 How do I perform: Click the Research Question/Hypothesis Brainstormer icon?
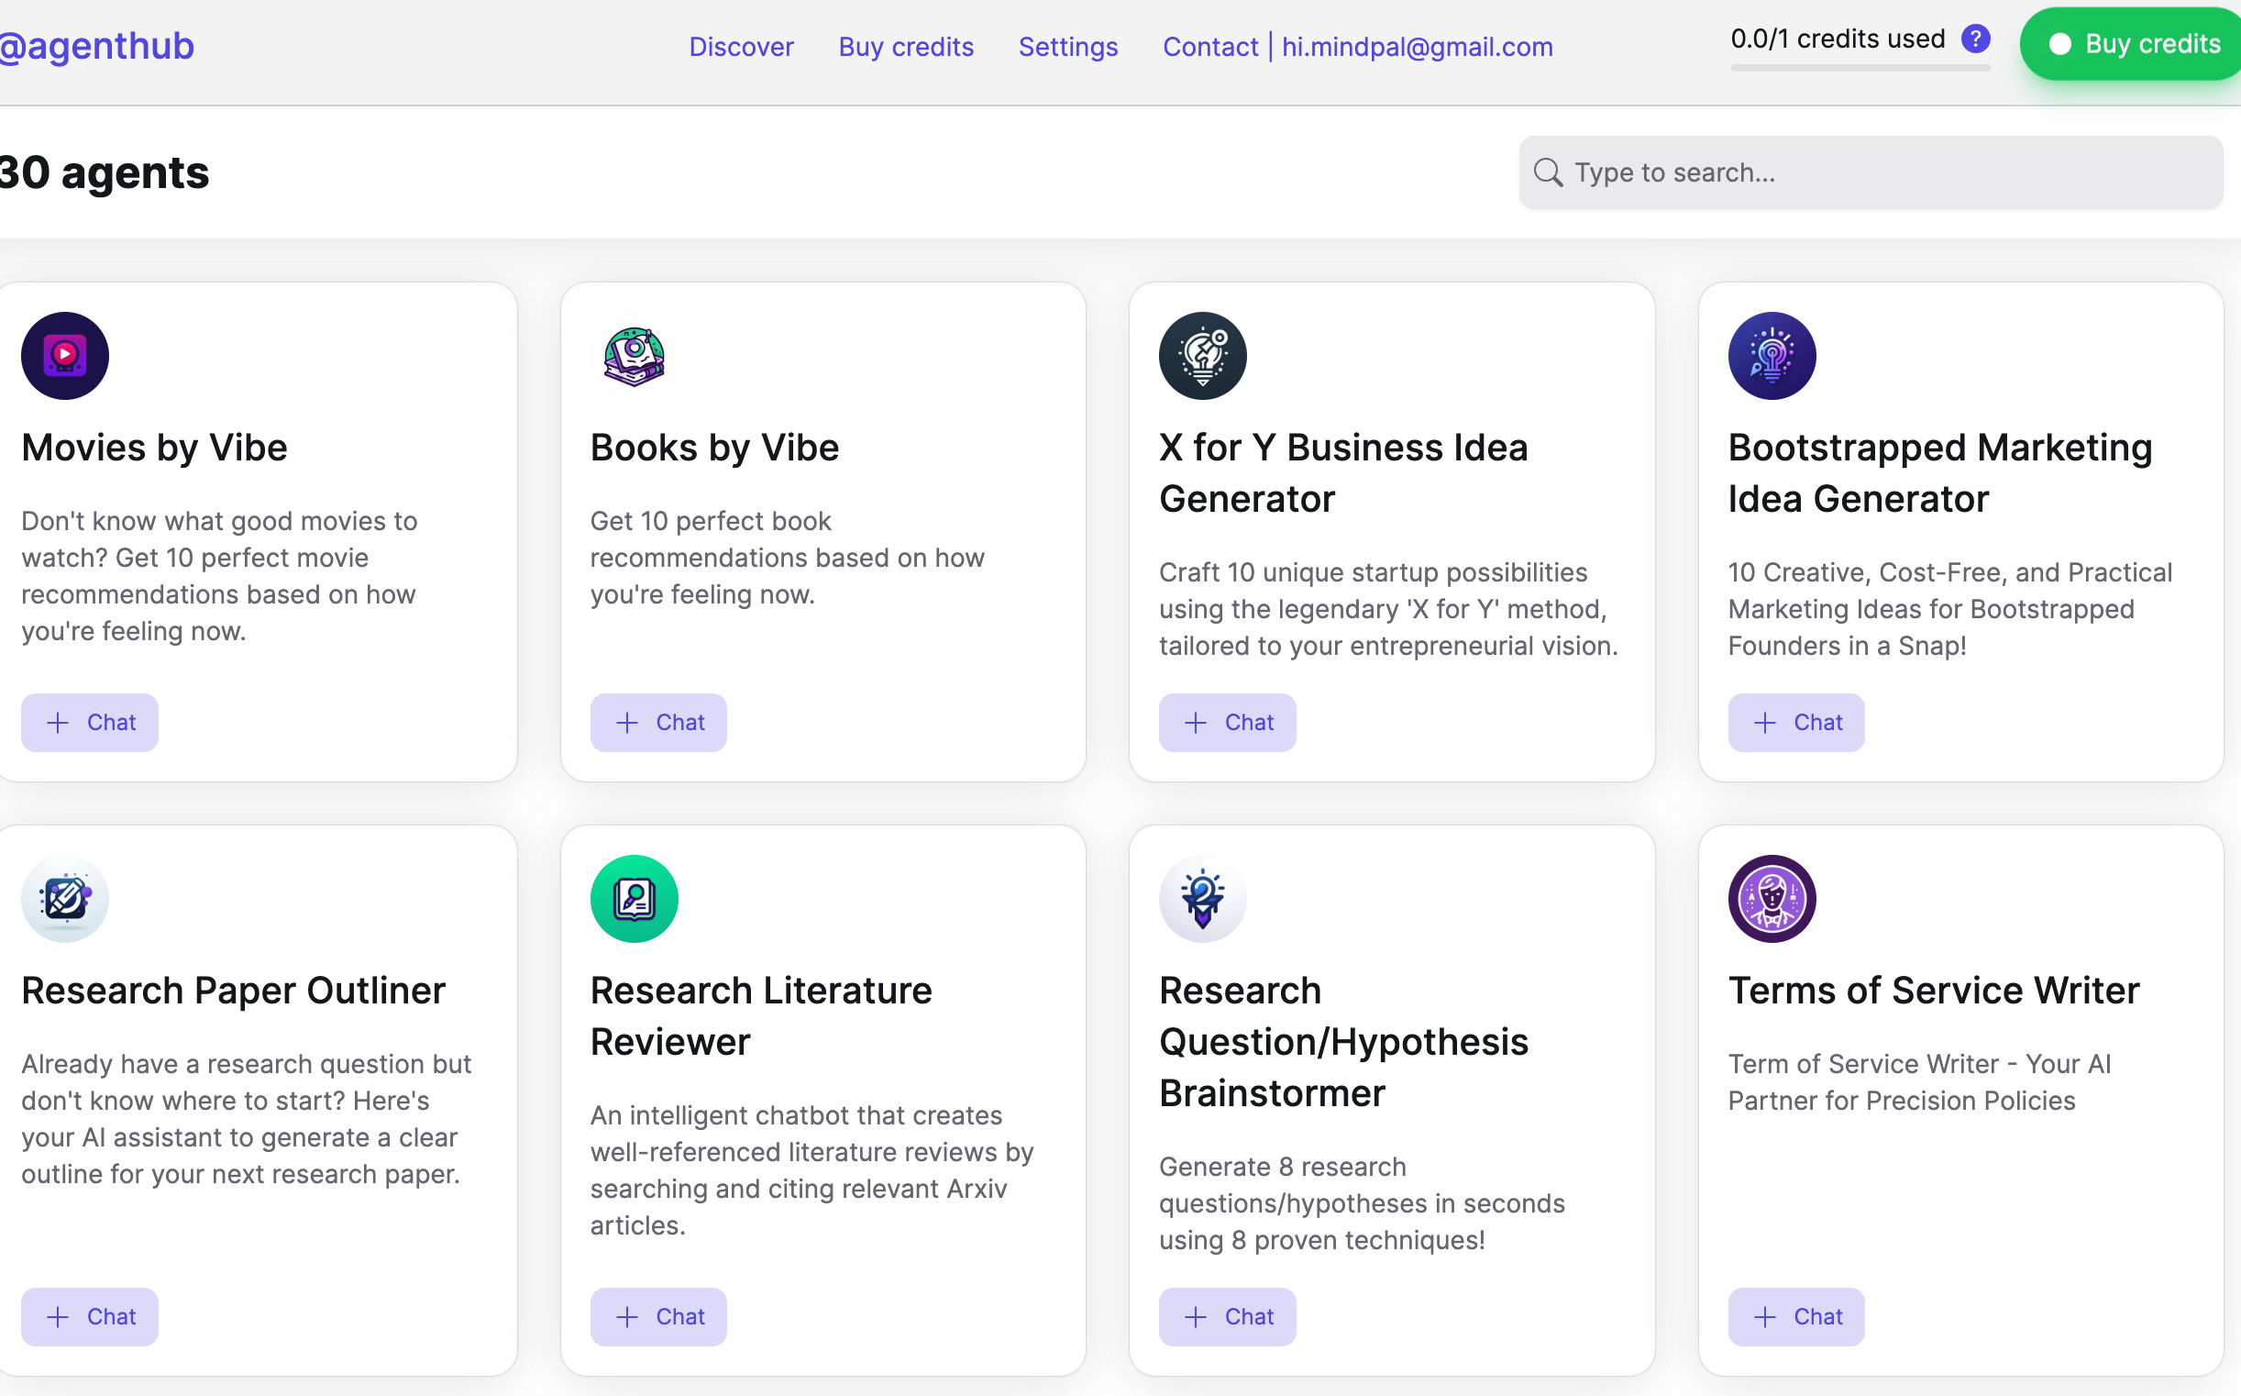click(1203, 898)
